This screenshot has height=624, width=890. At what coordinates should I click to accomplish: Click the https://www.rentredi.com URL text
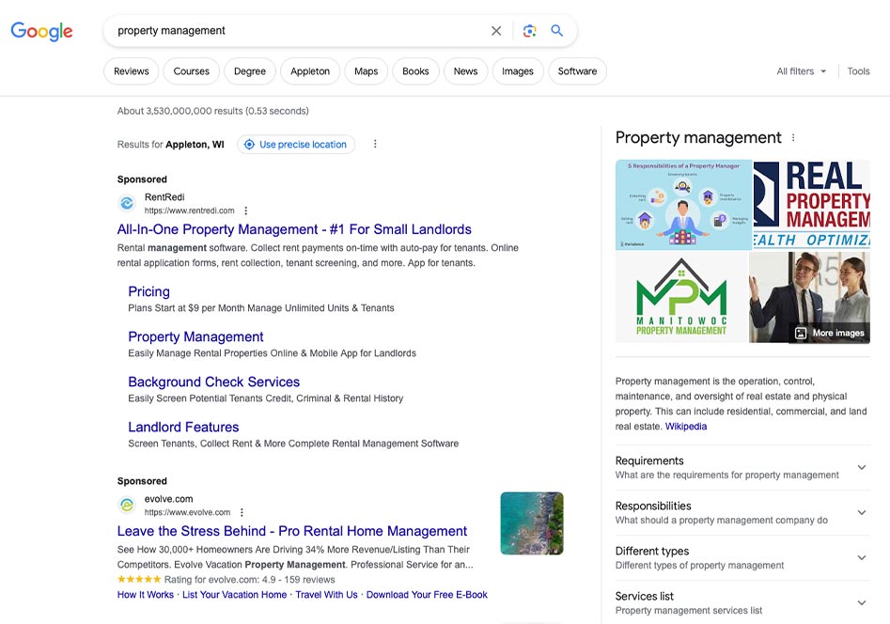point(189,211)
